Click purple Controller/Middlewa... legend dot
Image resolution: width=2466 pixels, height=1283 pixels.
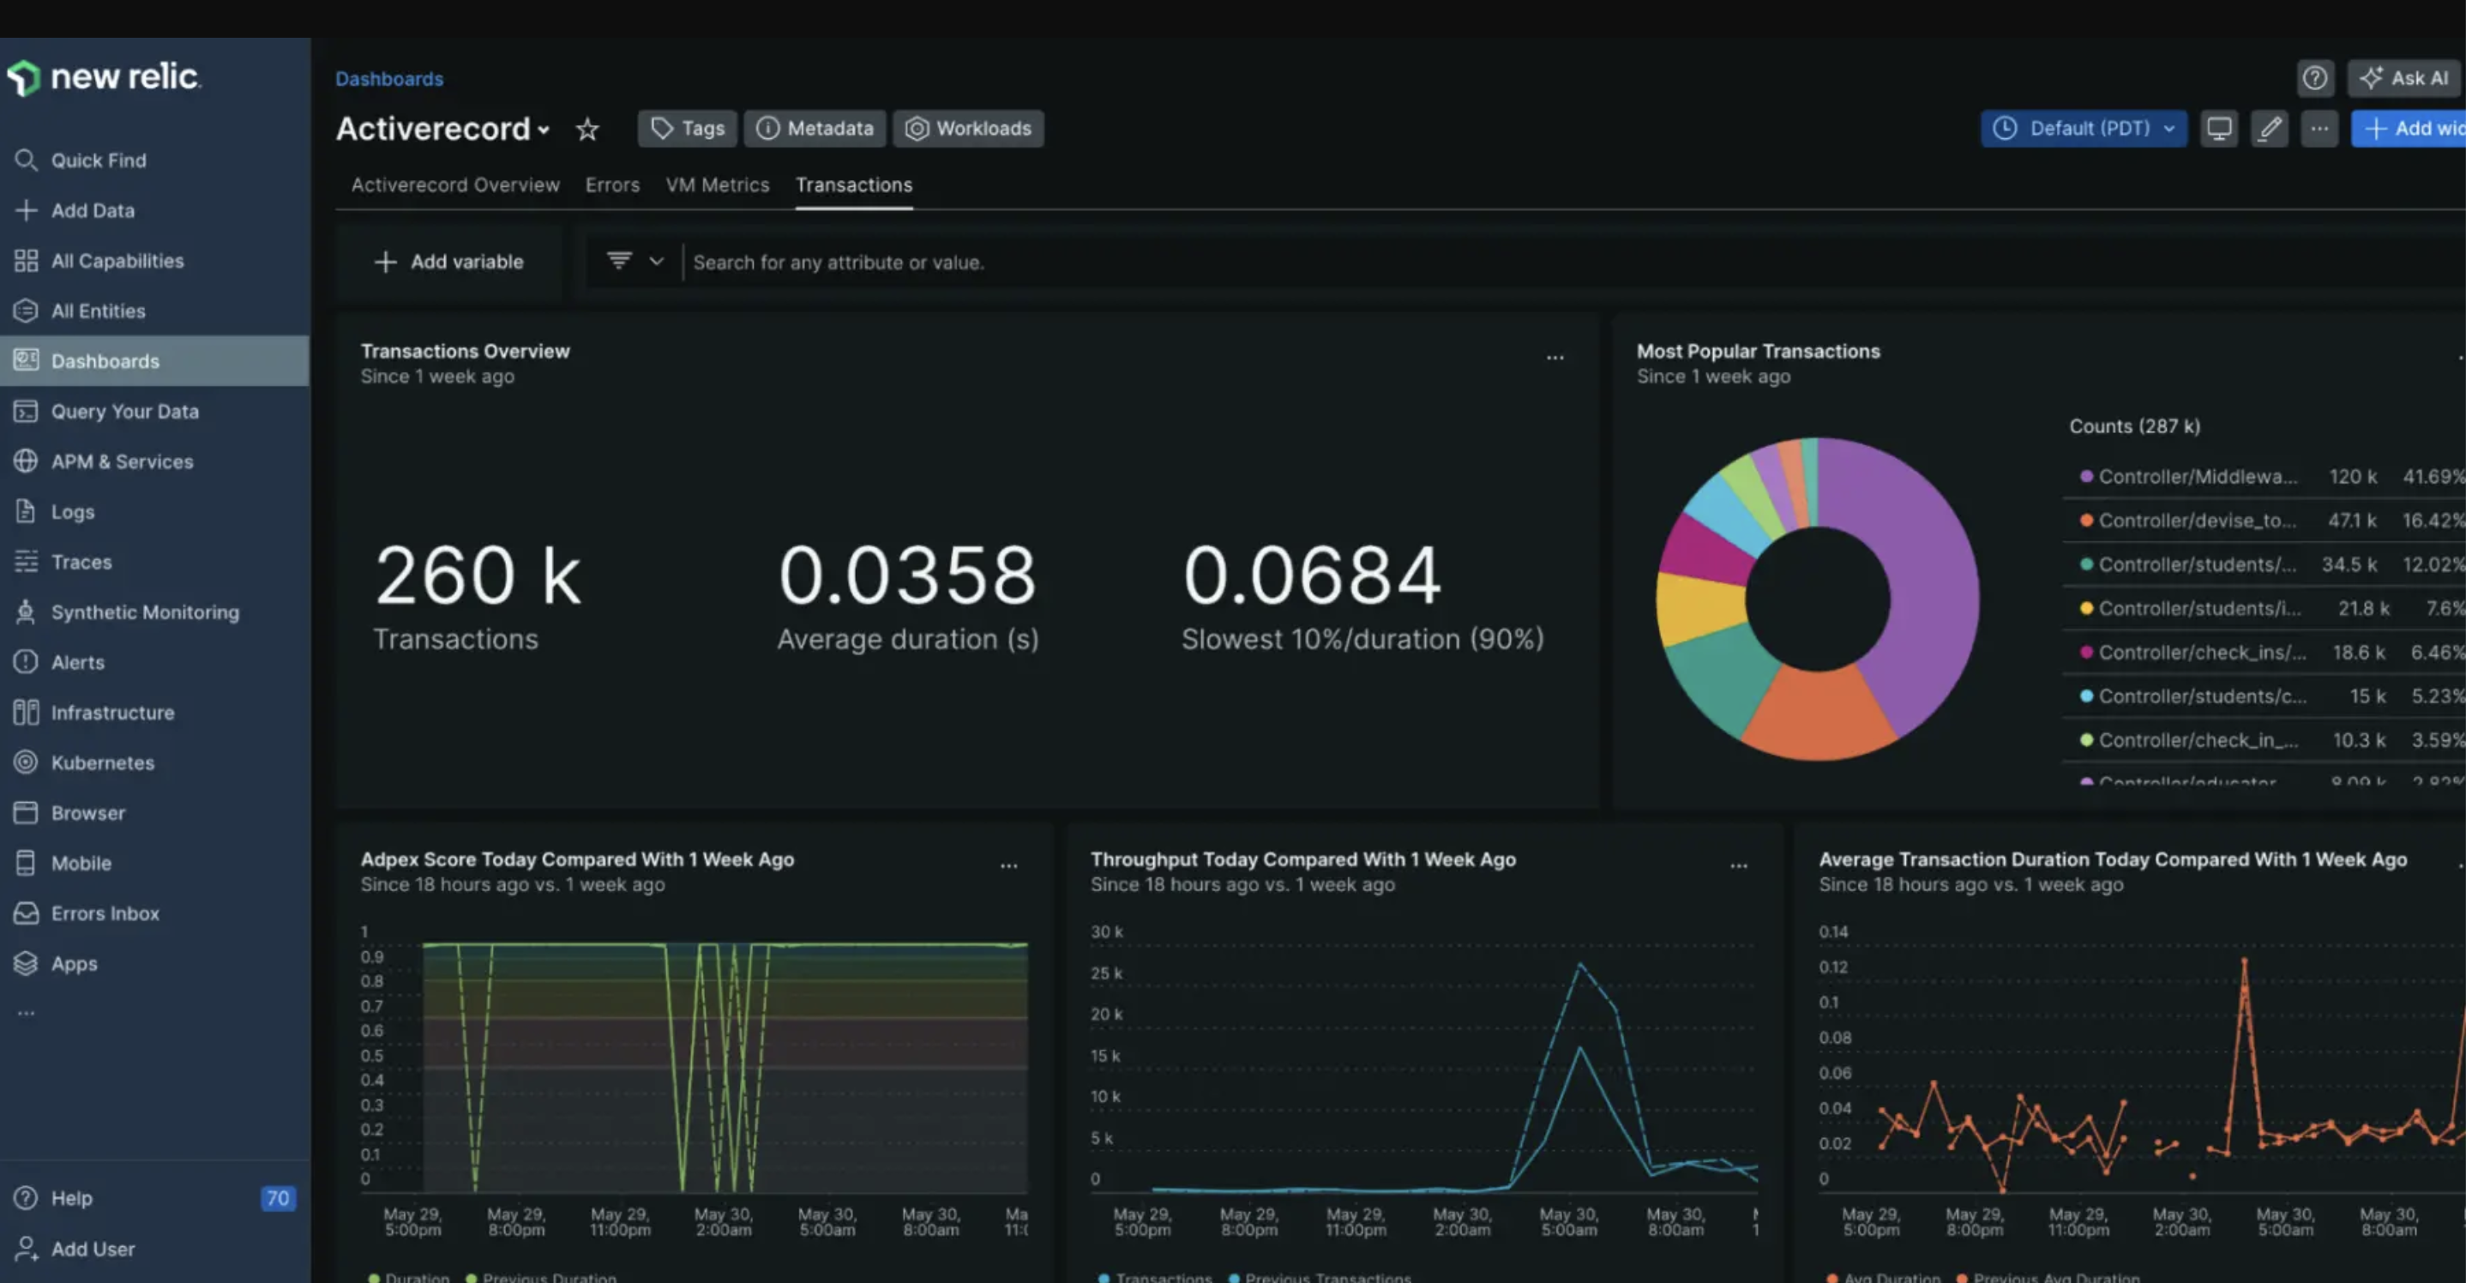coord(2086,476)
